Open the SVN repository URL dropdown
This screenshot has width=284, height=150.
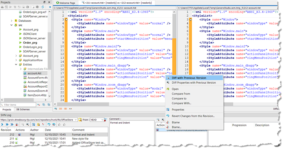[76, 120]
